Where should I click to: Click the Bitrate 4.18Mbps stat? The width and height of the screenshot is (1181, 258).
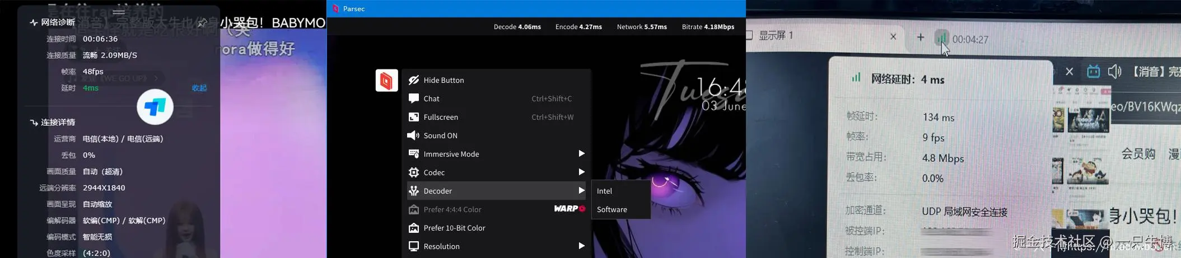[x=708, y=27]
